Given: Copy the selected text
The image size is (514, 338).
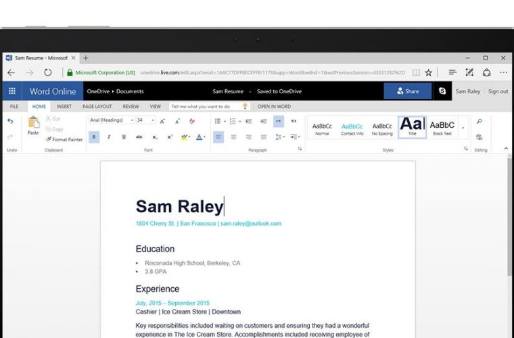Looking at the screenshot, I should point(54,129).
